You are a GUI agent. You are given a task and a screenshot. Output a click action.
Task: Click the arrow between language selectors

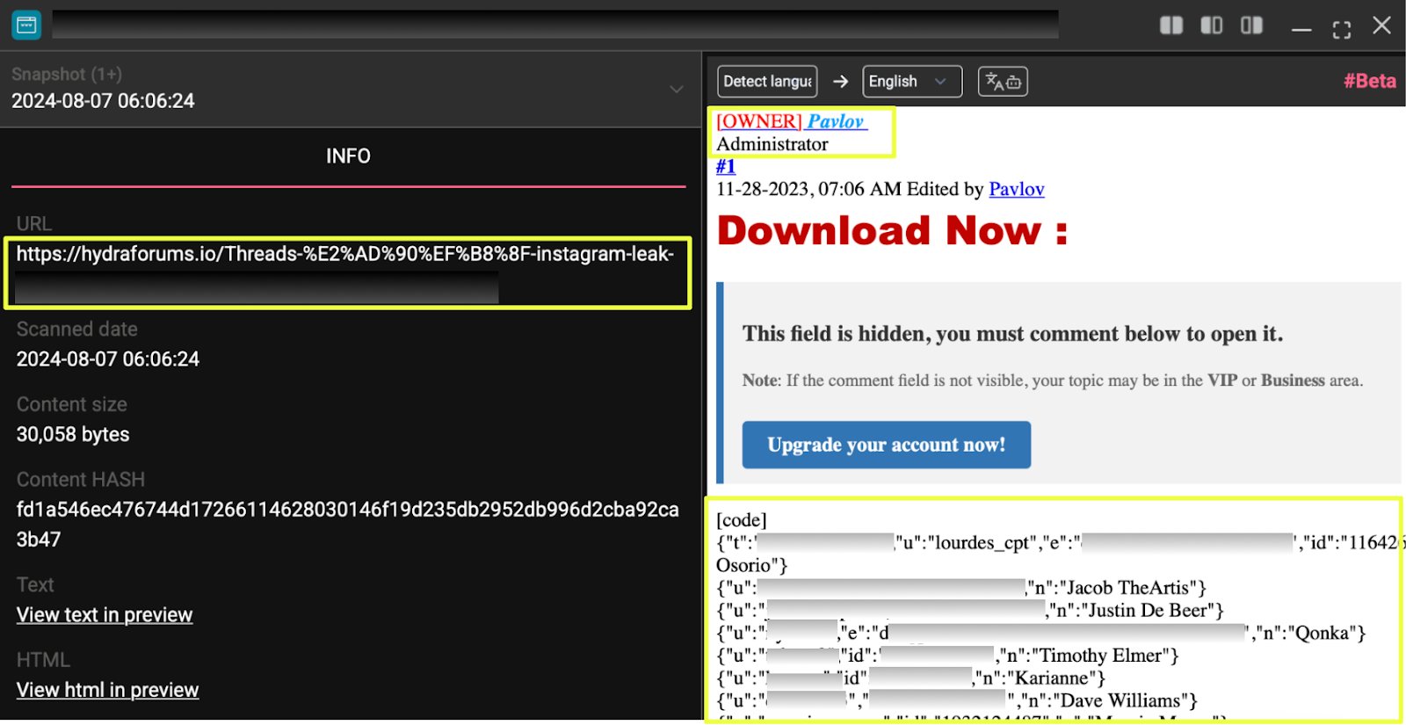[x=841, y=82]
